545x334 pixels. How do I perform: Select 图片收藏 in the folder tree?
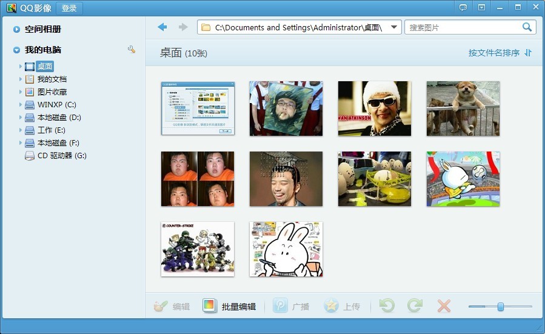pos(52,92)
